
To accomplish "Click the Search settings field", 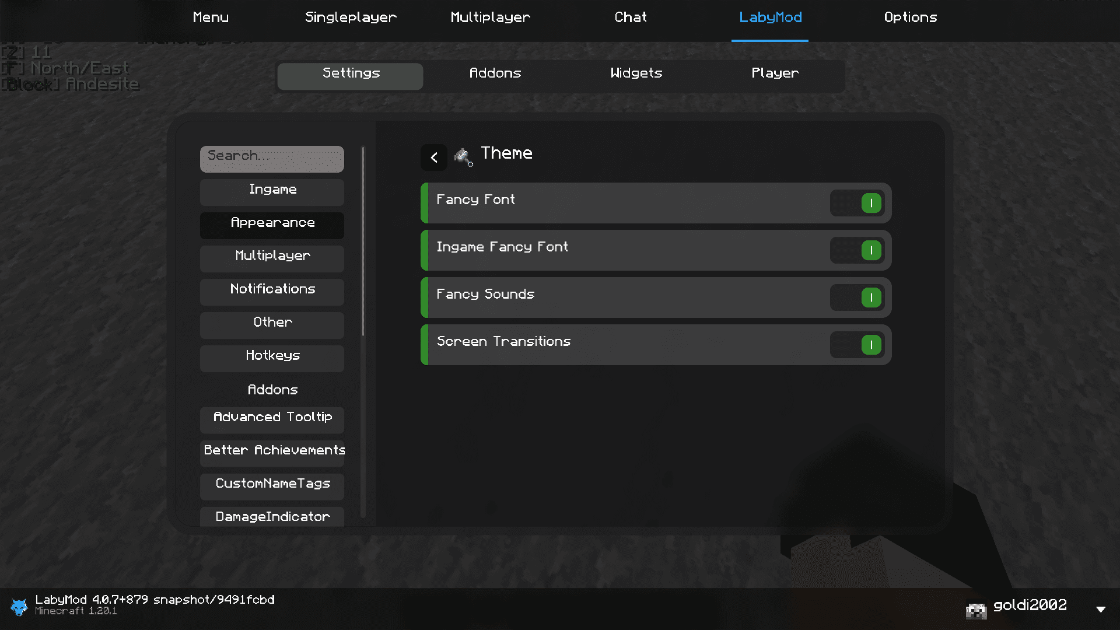I will point(272,159).
